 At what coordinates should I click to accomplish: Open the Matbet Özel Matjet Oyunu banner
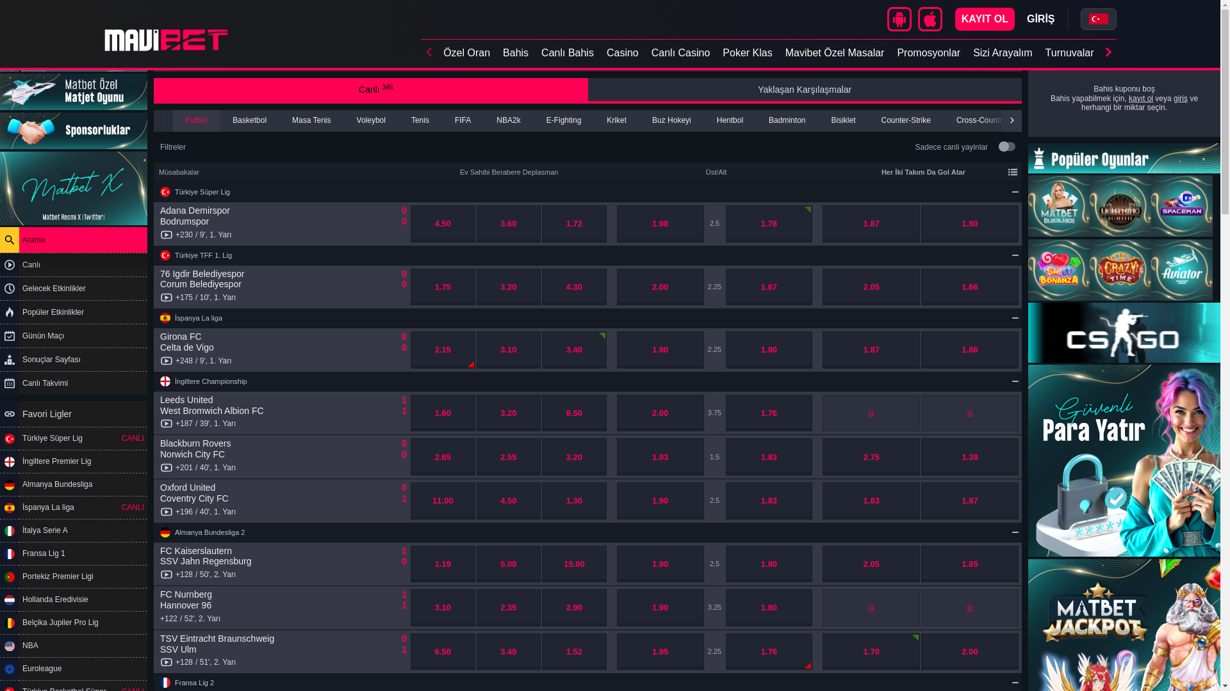coord(74,91)
